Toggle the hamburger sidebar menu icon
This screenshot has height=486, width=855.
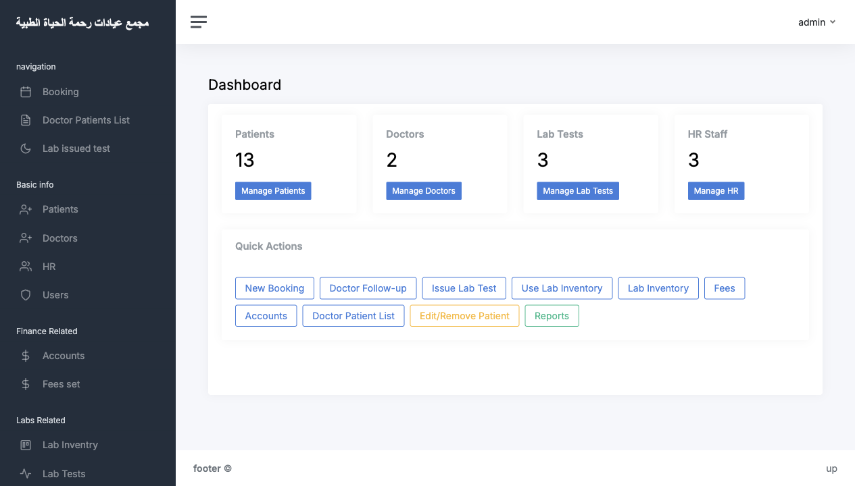coord(199,22)
